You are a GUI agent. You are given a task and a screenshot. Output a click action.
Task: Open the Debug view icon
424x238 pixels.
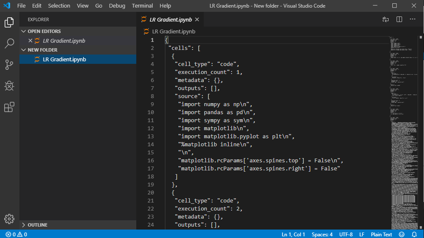[x=9, y=86]
